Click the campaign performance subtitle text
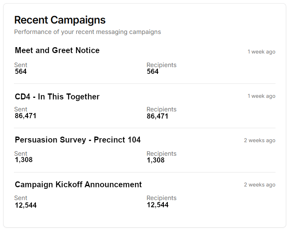The height and width of the screenshot is (232, 291). point(87,32)
